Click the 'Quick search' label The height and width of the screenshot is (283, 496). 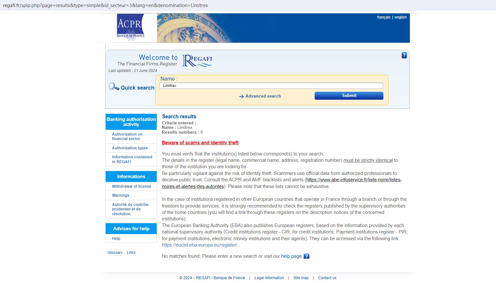pos(138,88)
